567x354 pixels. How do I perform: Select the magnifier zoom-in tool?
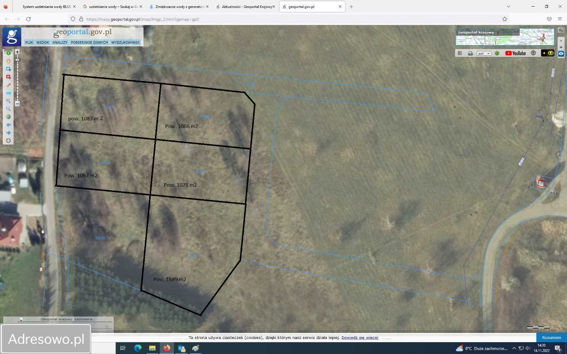(8, 101)
